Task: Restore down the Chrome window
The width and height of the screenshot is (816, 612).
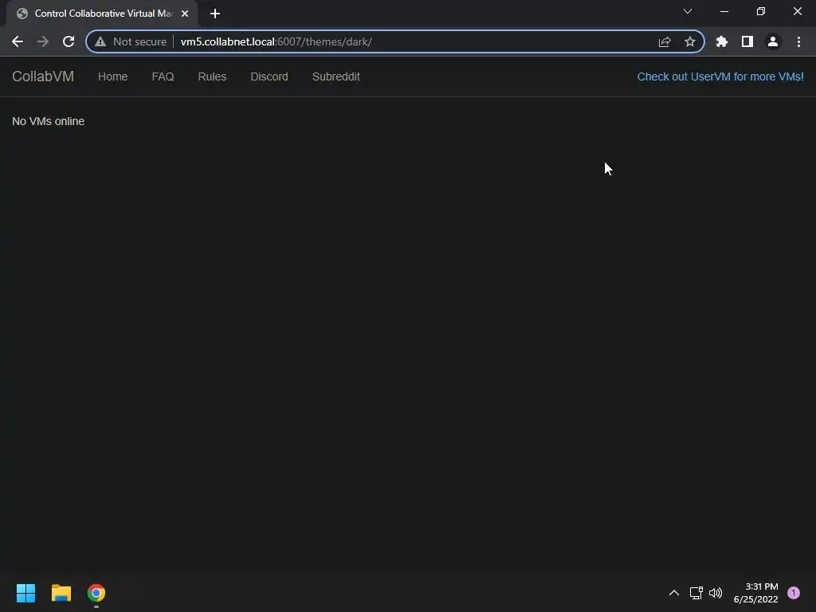Action: coord(761,11)
